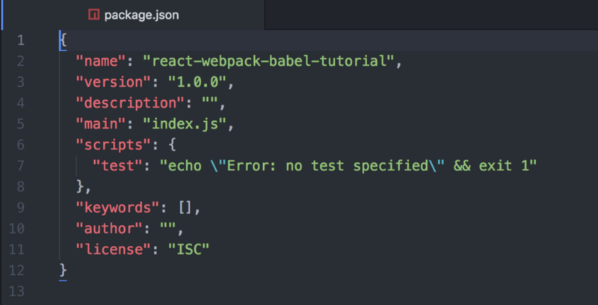Screen dimensions: 598x305
Task: Click the "keywords" key on line 9
Action: pyautogui.click(x=117, y=208)
